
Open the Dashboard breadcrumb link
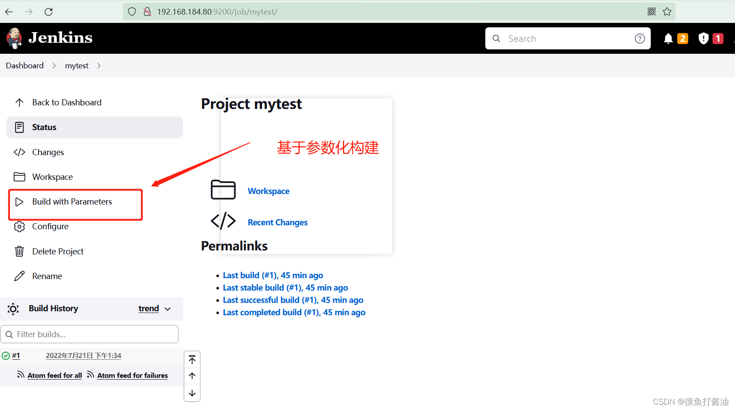click(25, 66)
